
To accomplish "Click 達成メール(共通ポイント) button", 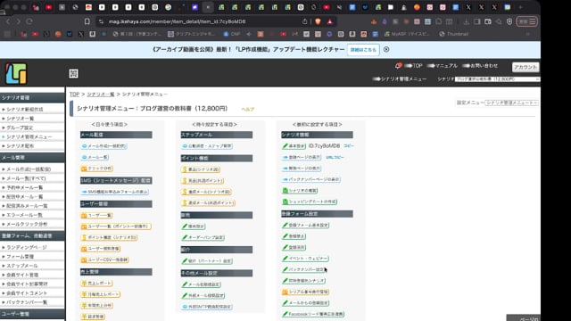I will (x=208, y=202).
